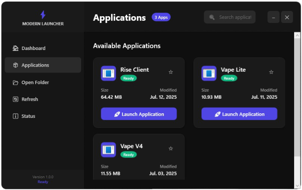
Task: Click the Rise Client title text
Action: tap(135, 70)
